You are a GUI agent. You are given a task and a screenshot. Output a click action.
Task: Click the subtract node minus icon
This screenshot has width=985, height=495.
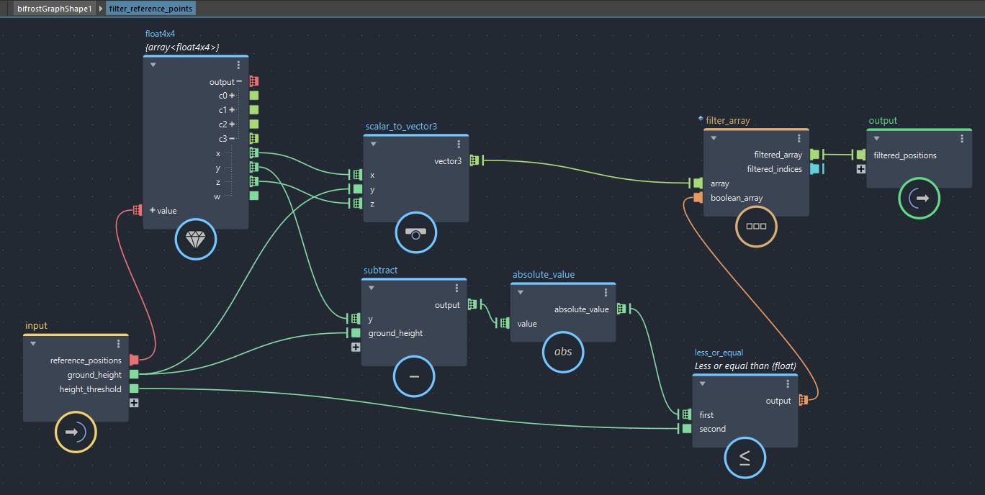(x=414, y=376)
